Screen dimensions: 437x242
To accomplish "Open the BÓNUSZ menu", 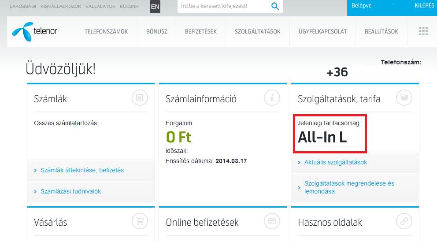I will pyautogui.click(x=157, y=31).
